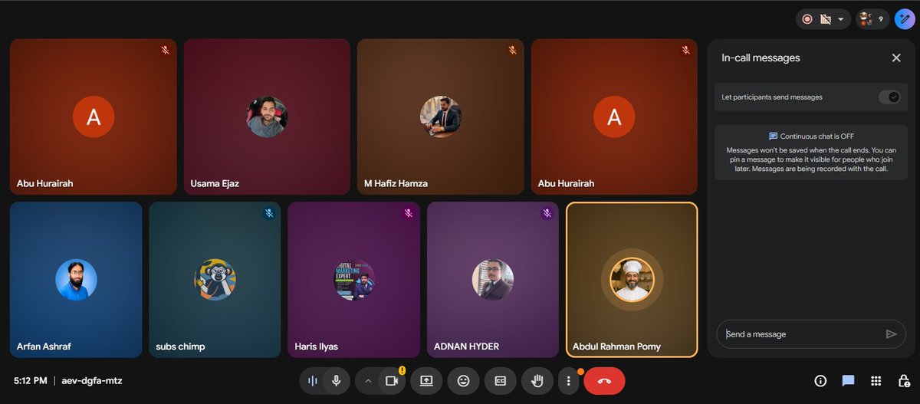The image size is (920, 404).
Task: Click muted mic icon on subs chimp tile
Action: (269, 213)
